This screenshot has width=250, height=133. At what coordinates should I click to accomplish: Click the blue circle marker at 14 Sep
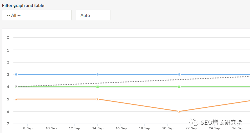pyautogui.click(x=97, y=74)
